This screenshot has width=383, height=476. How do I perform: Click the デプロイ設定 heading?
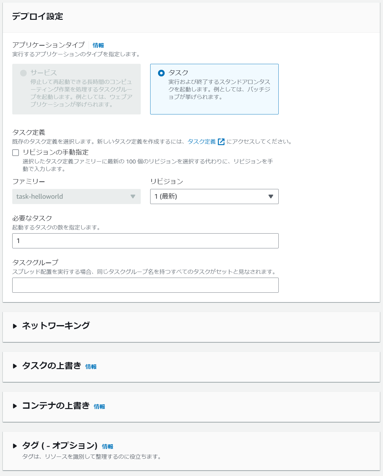pyautogui.click(x=37, y=16)
